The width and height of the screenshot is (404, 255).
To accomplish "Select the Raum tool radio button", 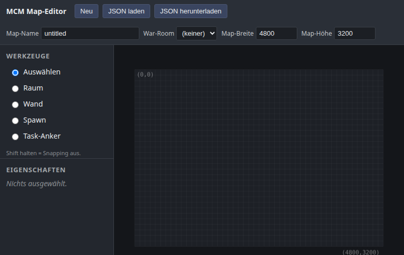I will click(x=15, y=88).
